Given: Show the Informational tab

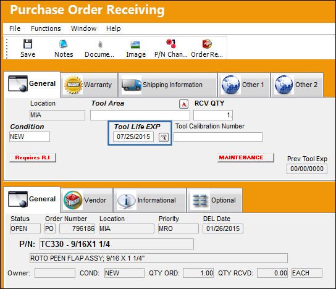Looking at the screenshot, I should pyautogui.click(x=149, y=200).
